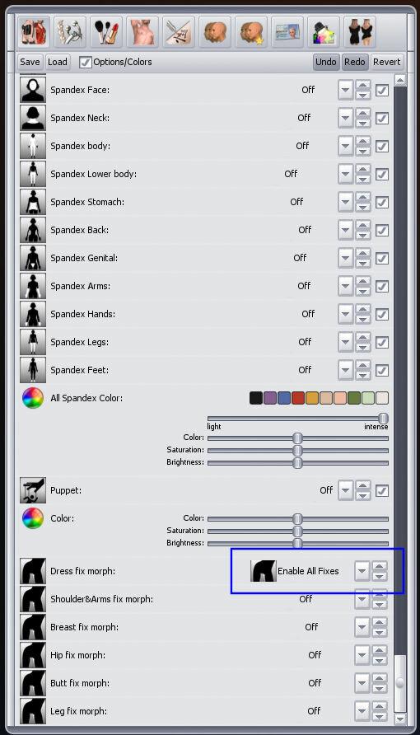Open the makeup brushes and lipstick category
Image resolution: width=420 pixels, height=735 pixels.
[105, 32]
